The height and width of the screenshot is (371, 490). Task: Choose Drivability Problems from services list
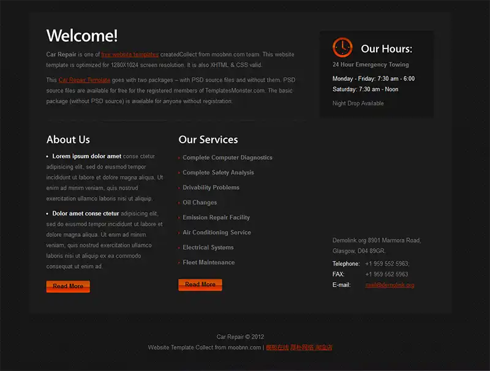coord(211,188)
